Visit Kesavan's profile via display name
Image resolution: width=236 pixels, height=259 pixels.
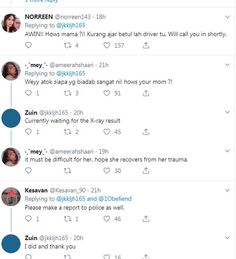click(36, 190)
